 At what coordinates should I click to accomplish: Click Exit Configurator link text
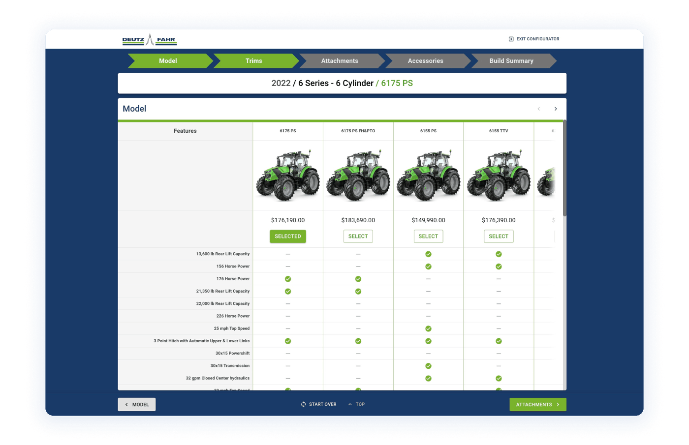pos(537,39)
